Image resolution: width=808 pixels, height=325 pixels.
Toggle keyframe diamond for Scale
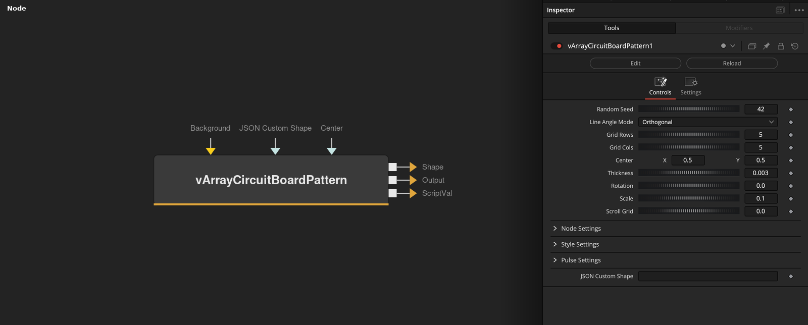coord(791,199)
